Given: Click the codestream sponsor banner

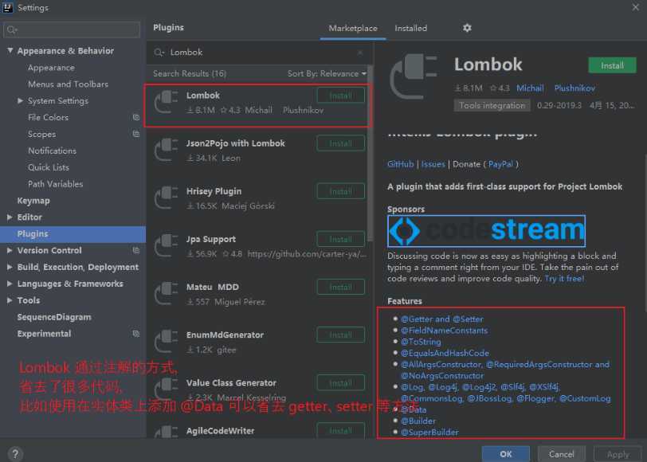Looking at the screenshot, I should pos(486,230).
